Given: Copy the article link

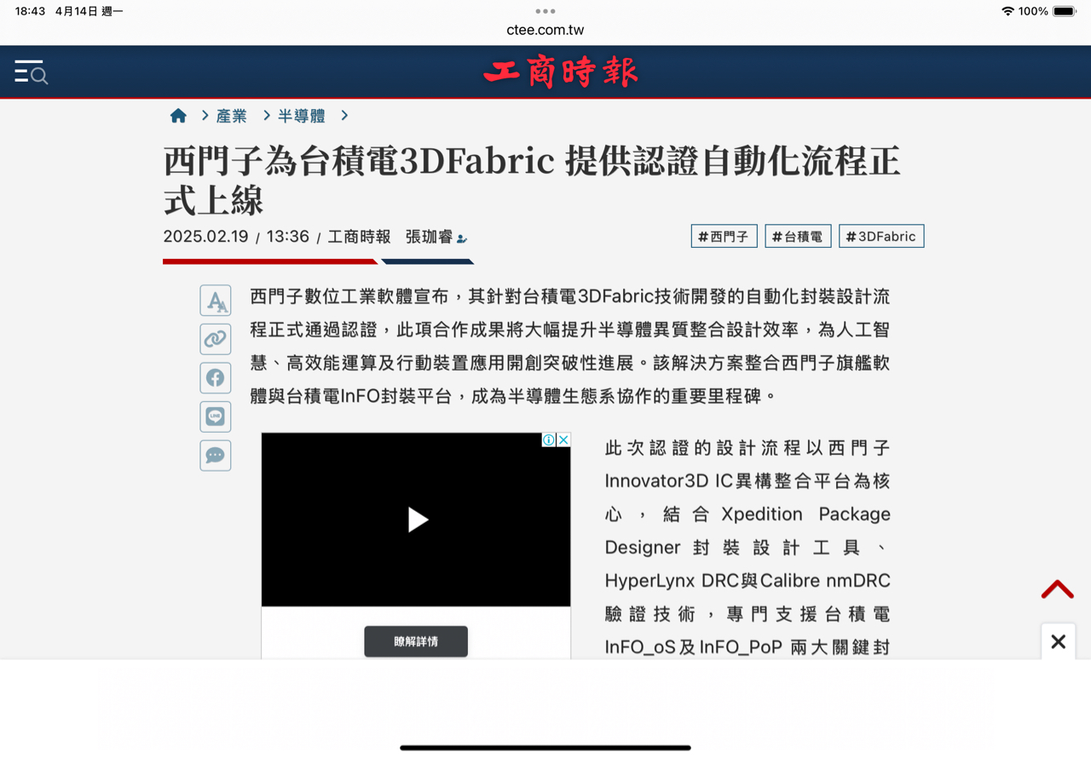Looking at the screenshot, I should coord(216,339).
